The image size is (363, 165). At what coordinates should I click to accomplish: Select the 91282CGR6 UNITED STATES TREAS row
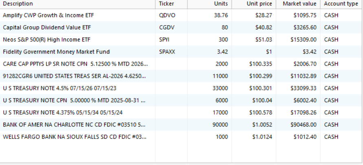pos(180,76)
